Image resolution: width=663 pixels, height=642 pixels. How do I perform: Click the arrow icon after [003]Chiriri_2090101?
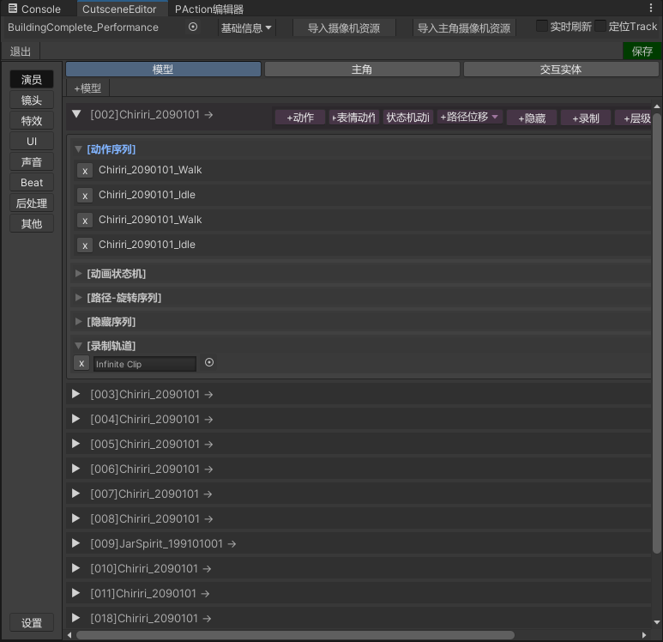pos(208,395)
